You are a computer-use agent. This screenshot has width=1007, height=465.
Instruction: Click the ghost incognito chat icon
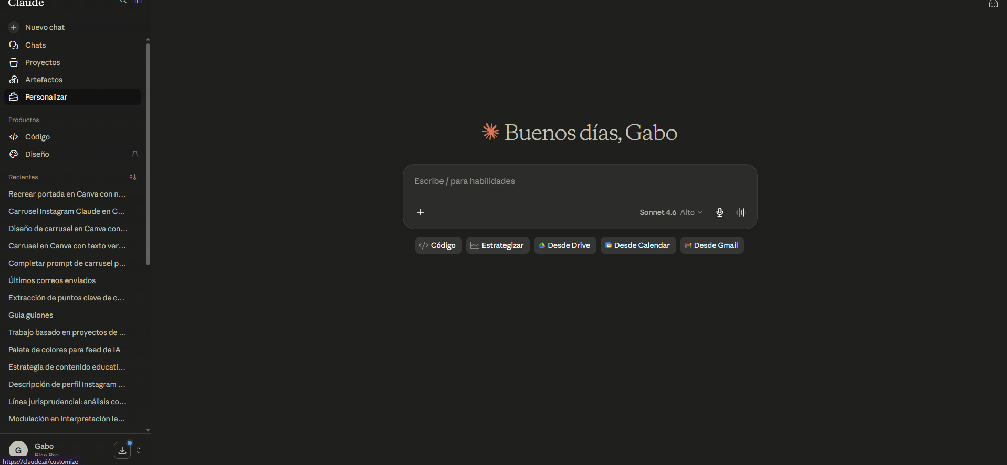pos(993,4)
